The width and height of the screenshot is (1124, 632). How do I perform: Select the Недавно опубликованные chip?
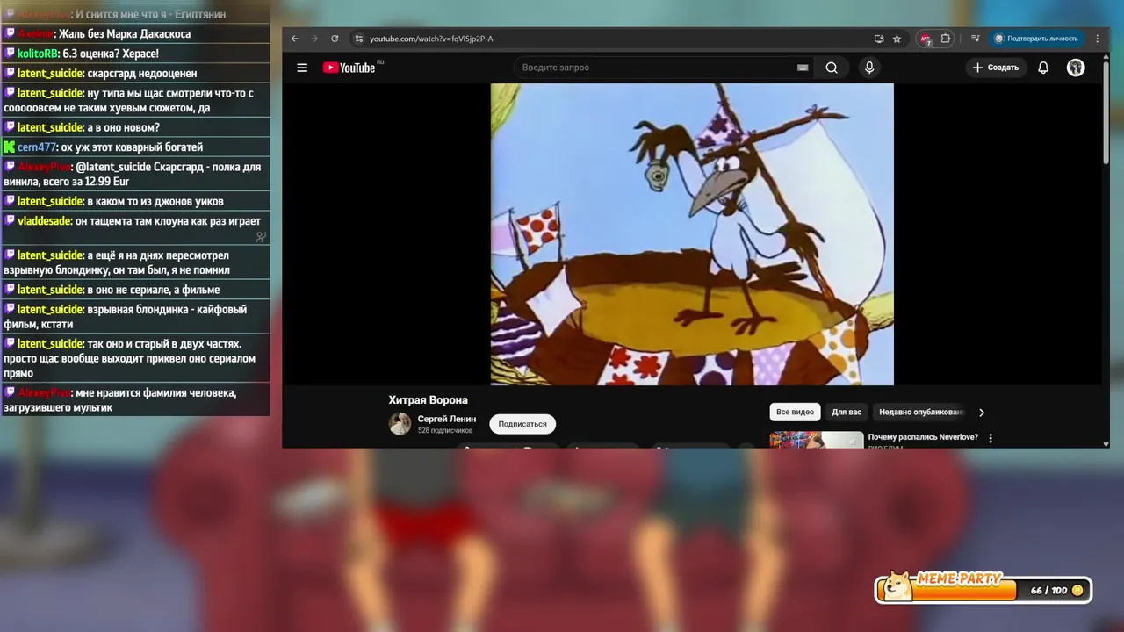[x=921, y=412]
